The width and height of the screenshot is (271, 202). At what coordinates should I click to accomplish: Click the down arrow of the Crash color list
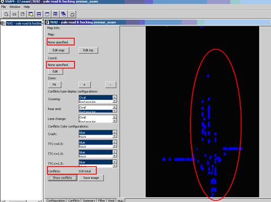coord(114,136)
